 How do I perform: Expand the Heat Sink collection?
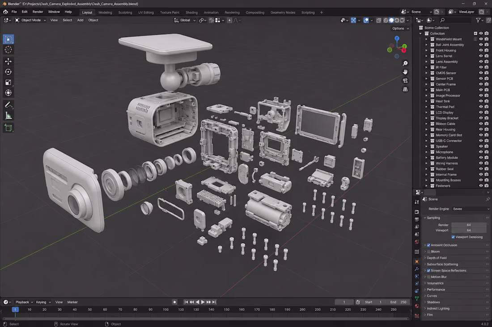click(x=426, y=101)
